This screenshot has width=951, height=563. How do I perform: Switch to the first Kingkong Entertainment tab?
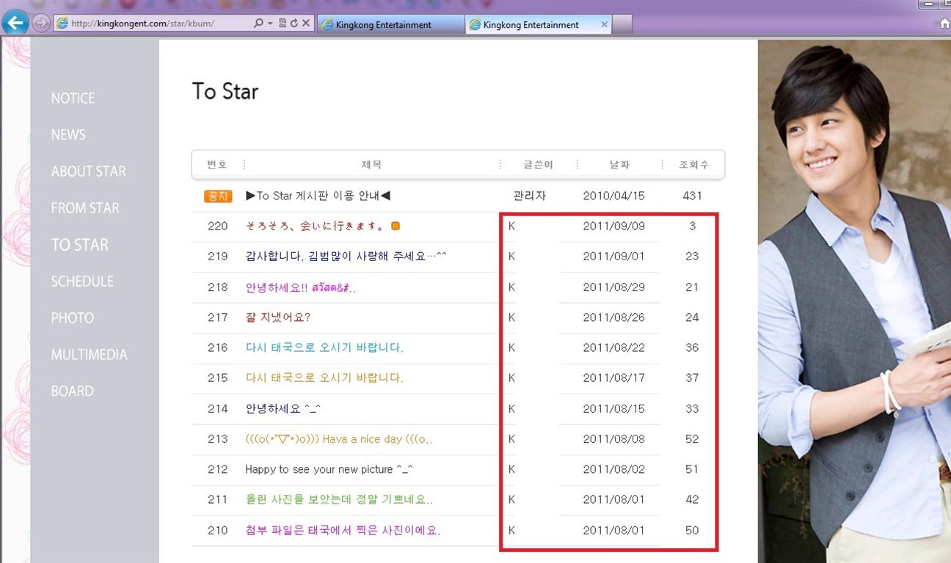390,24
